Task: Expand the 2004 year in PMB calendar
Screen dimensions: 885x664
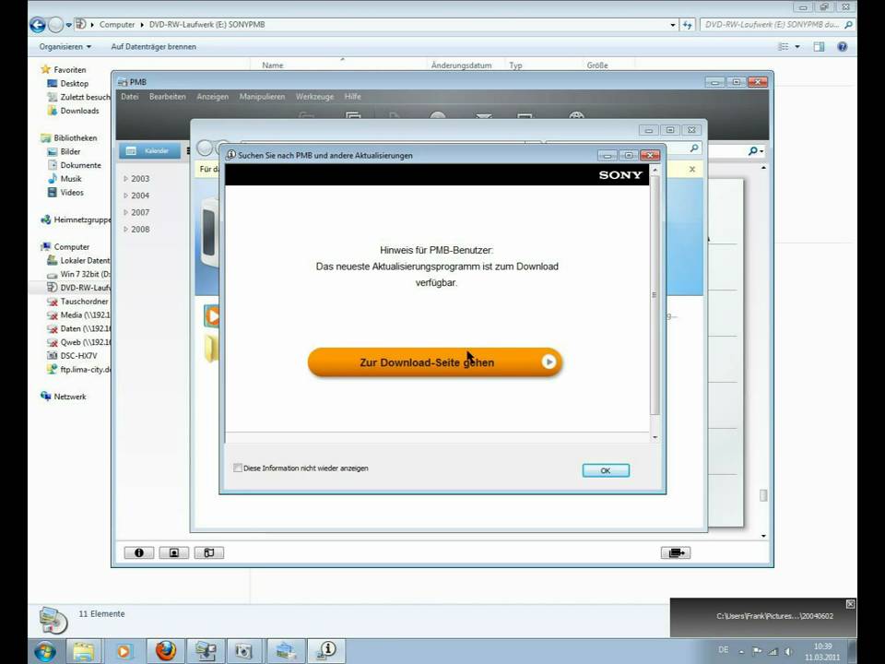Action: [126, 196]
